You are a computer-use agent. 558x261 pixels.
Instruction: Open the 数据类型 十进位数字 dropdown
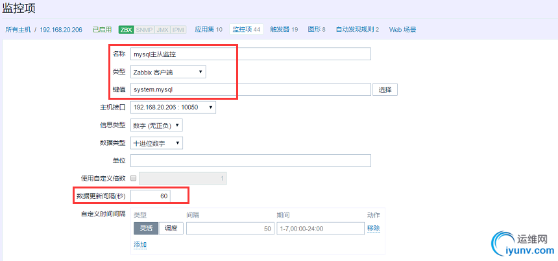click(156, 143)
